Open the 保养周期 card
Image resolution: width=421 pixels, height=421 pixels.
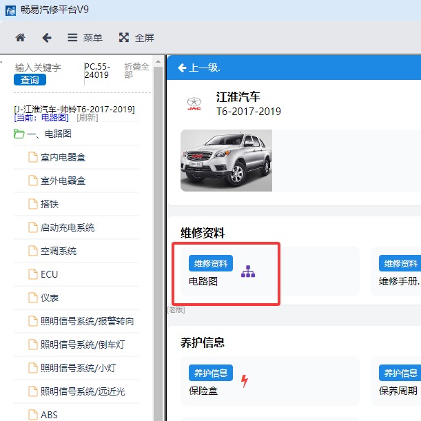[x=396, y=381]
